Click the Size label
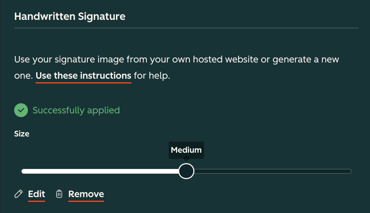 [x=22, y=134]
